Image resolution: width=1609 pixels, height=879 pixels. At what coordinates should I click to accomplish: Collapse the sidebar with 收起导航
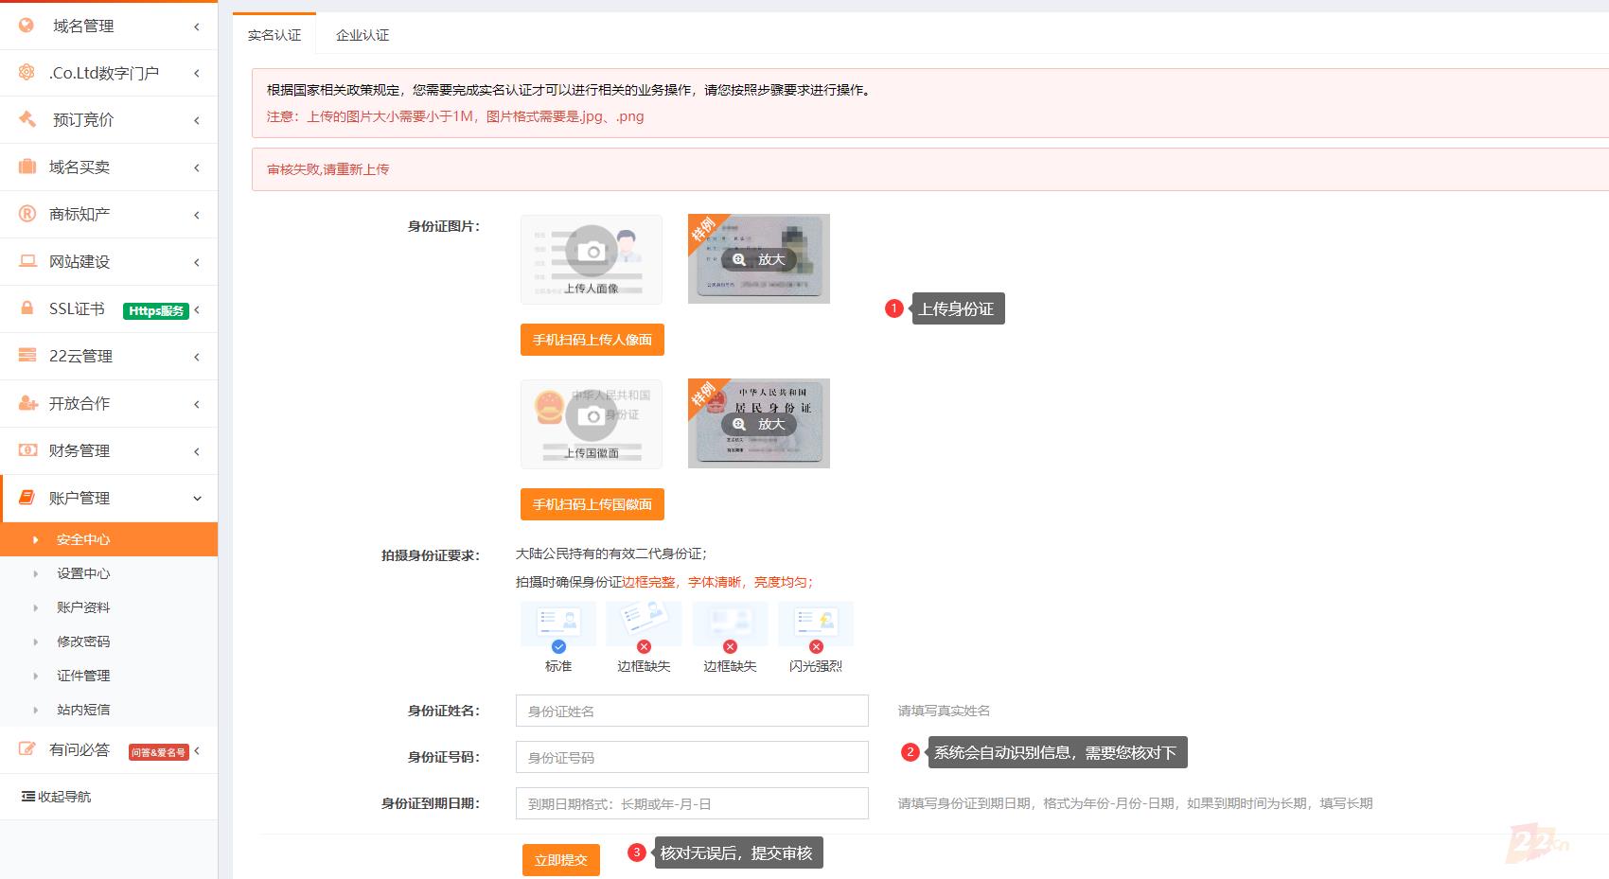tap(56, 797)
